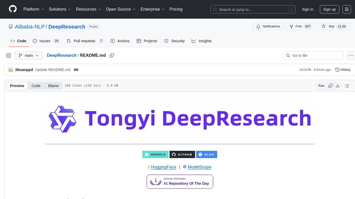Focus the Go to file search field

pos(313,55)
